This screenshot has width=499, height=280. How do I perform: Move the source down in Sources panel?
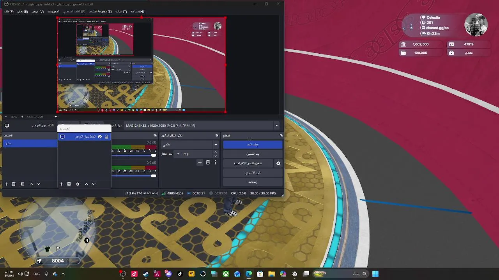point(94,184)
